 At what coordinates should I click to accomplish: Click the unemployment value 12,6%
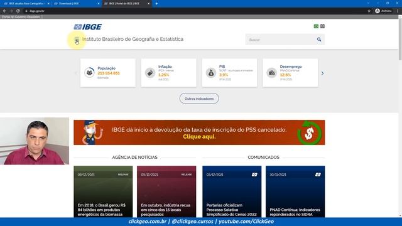pos(285,75)
